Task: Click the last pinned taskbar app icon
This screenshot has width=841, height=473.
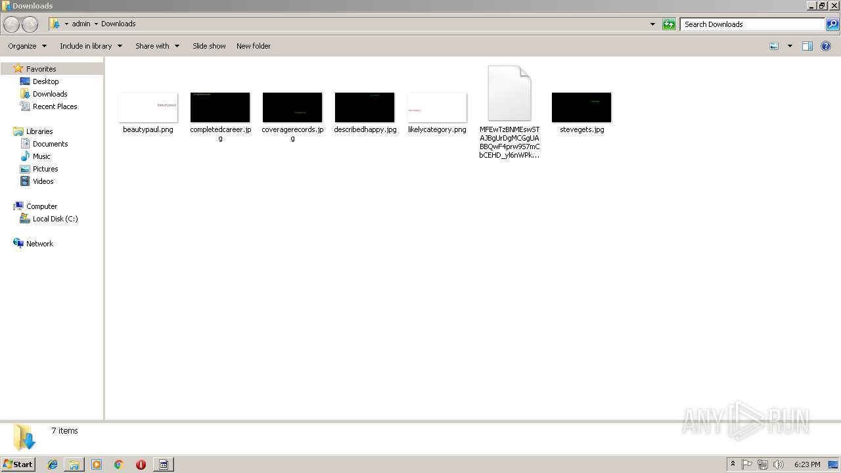Action: point(164,464)
